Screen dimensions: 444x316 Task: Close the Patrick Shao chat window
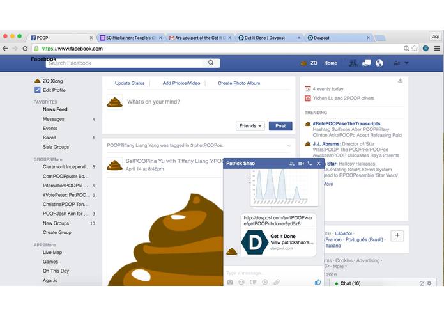pyautogui.click(x=319, y=164)
